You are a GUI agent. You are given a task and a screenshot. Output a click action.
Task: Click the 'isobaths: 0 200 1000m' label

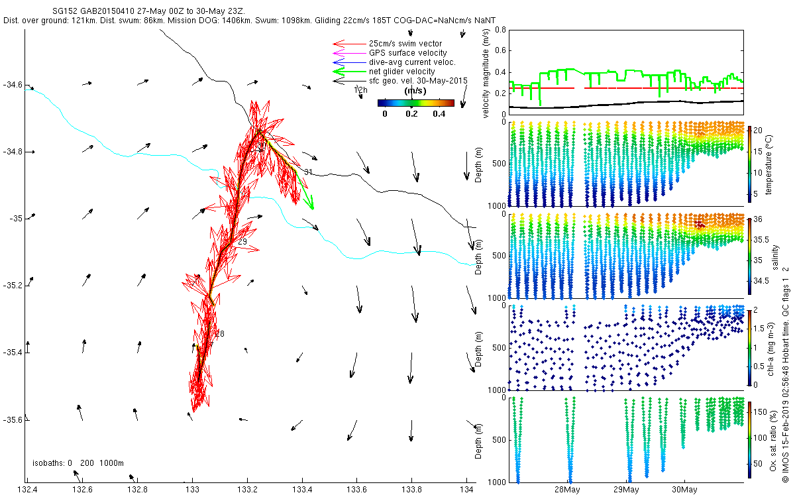click(78, 463)
